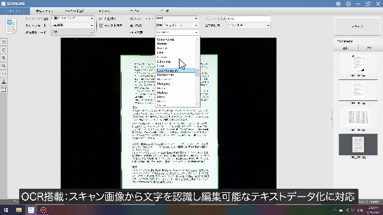Viewport: 383px width, 215px height.
Task: Click the Word document icon
Action: [11, 26]
